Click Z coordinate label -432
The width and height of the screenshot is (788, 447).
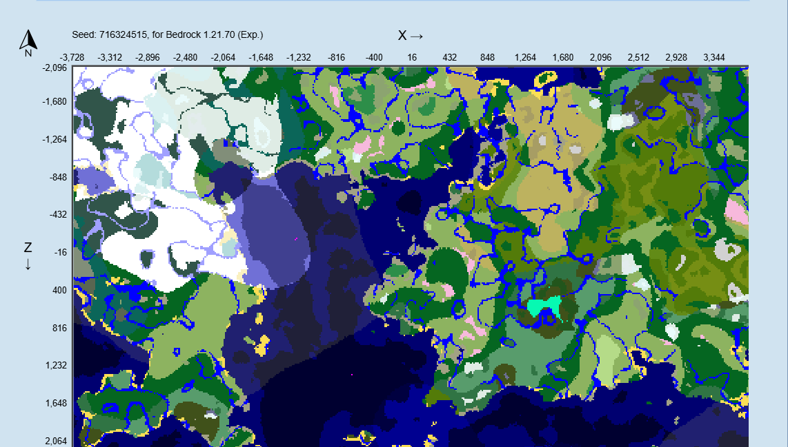(x=58, y=214)
